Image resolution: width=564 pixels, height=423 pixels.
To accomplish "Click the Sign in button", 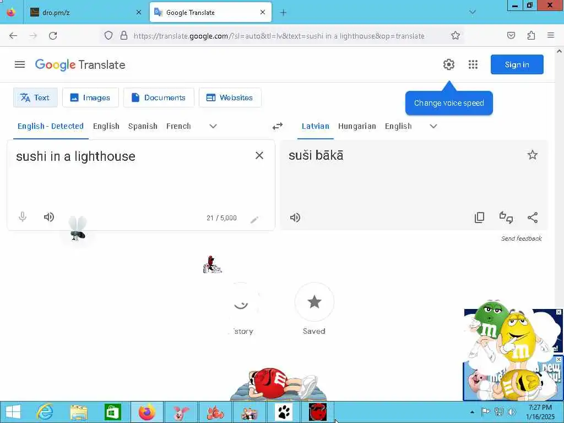I will coord(517,64).
